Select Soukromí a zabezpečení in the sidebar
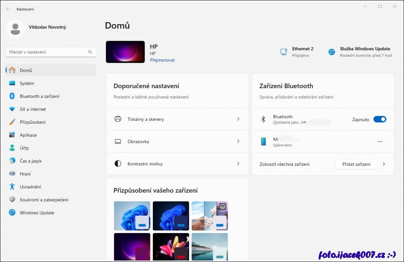This screenshot has width=404, height=262. [x=44, y=200]
